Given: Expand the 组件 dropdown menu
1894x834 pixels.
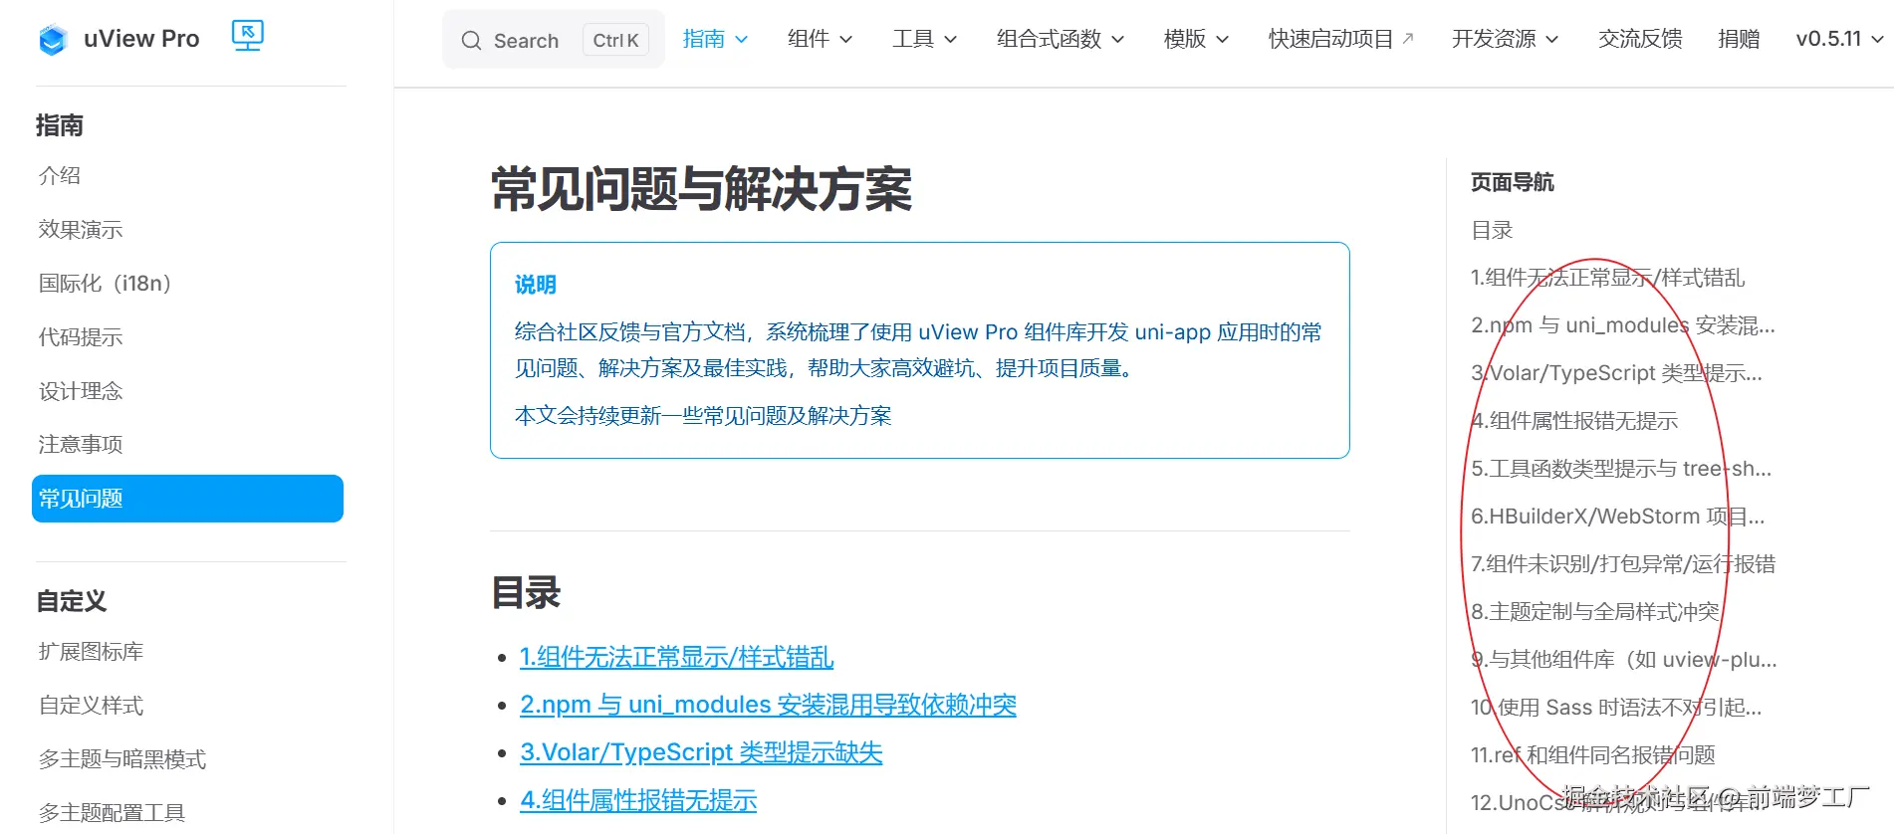Looking at the screenshot, I should tap(820, 39).
